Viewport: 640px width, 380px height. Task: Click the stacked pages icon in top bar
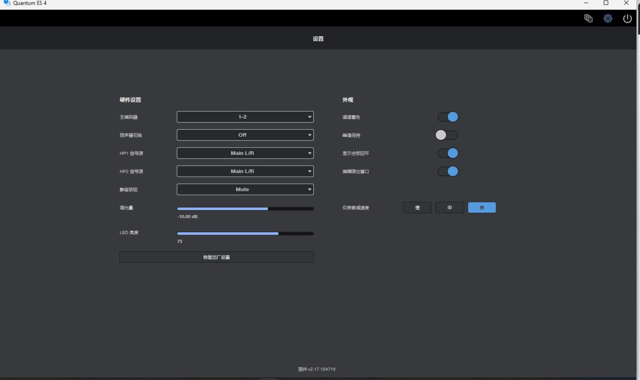(588, 19)
